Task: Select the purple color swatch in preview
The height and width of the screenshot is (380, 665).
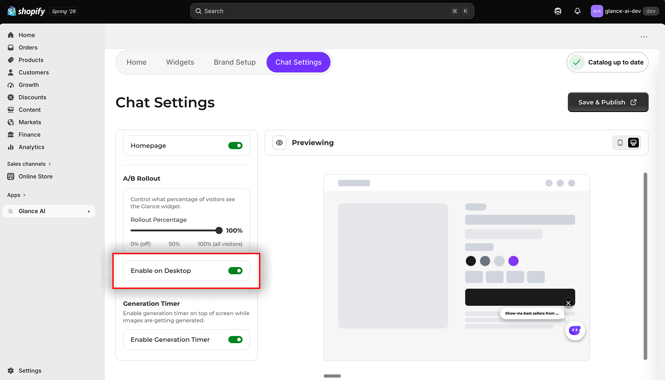Action: pyautogui.click(x=514, y=261)
